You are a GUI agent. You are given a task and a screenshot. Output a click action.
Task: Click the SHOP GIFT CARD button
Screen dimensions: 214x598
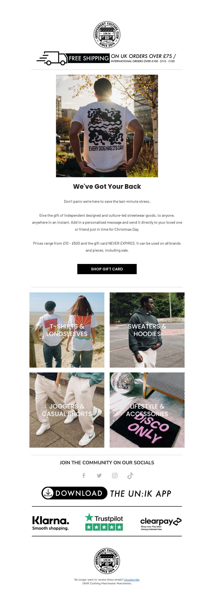(x=107, y=269)
